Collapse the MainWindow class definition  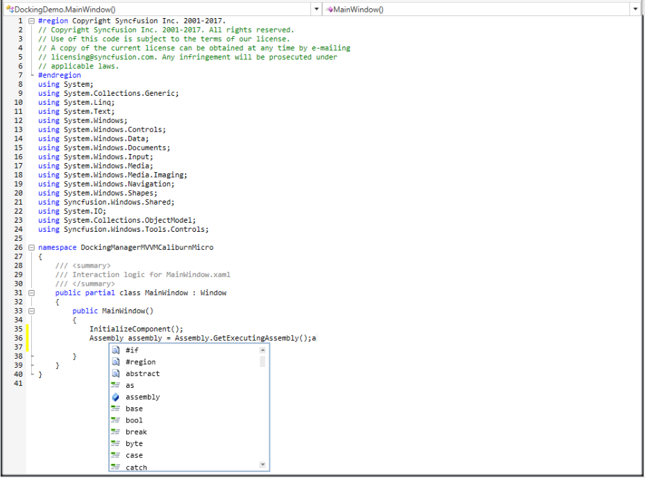point(31,293)
